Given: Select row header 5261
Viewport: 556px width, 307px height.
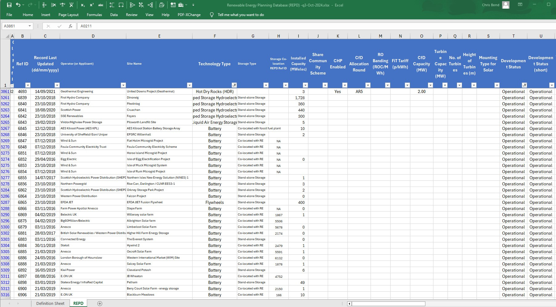Looking at the screenshot, I should point(5,98).
